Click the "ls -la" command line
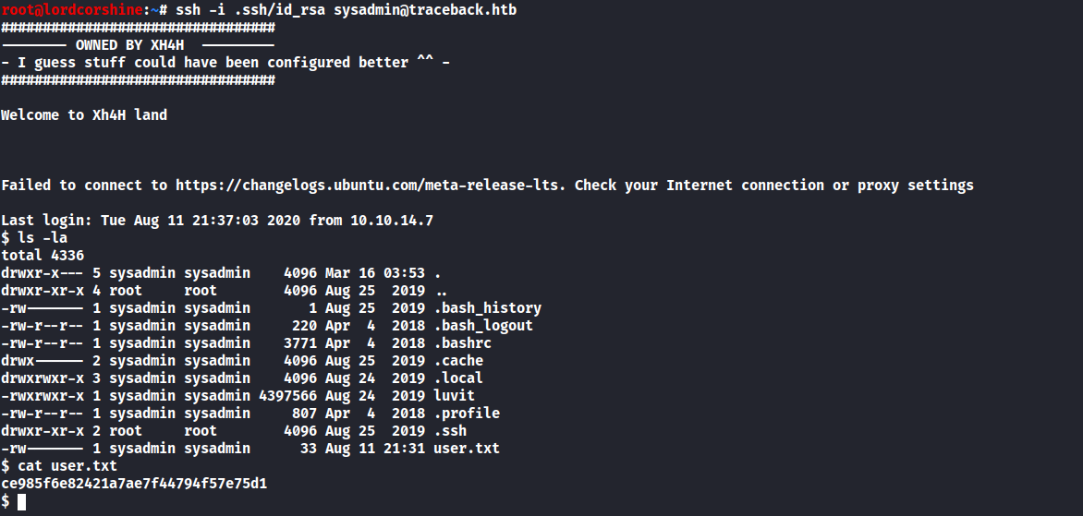Image resolution: width=1083 pixels, height=516 pixels. (43, 238)
